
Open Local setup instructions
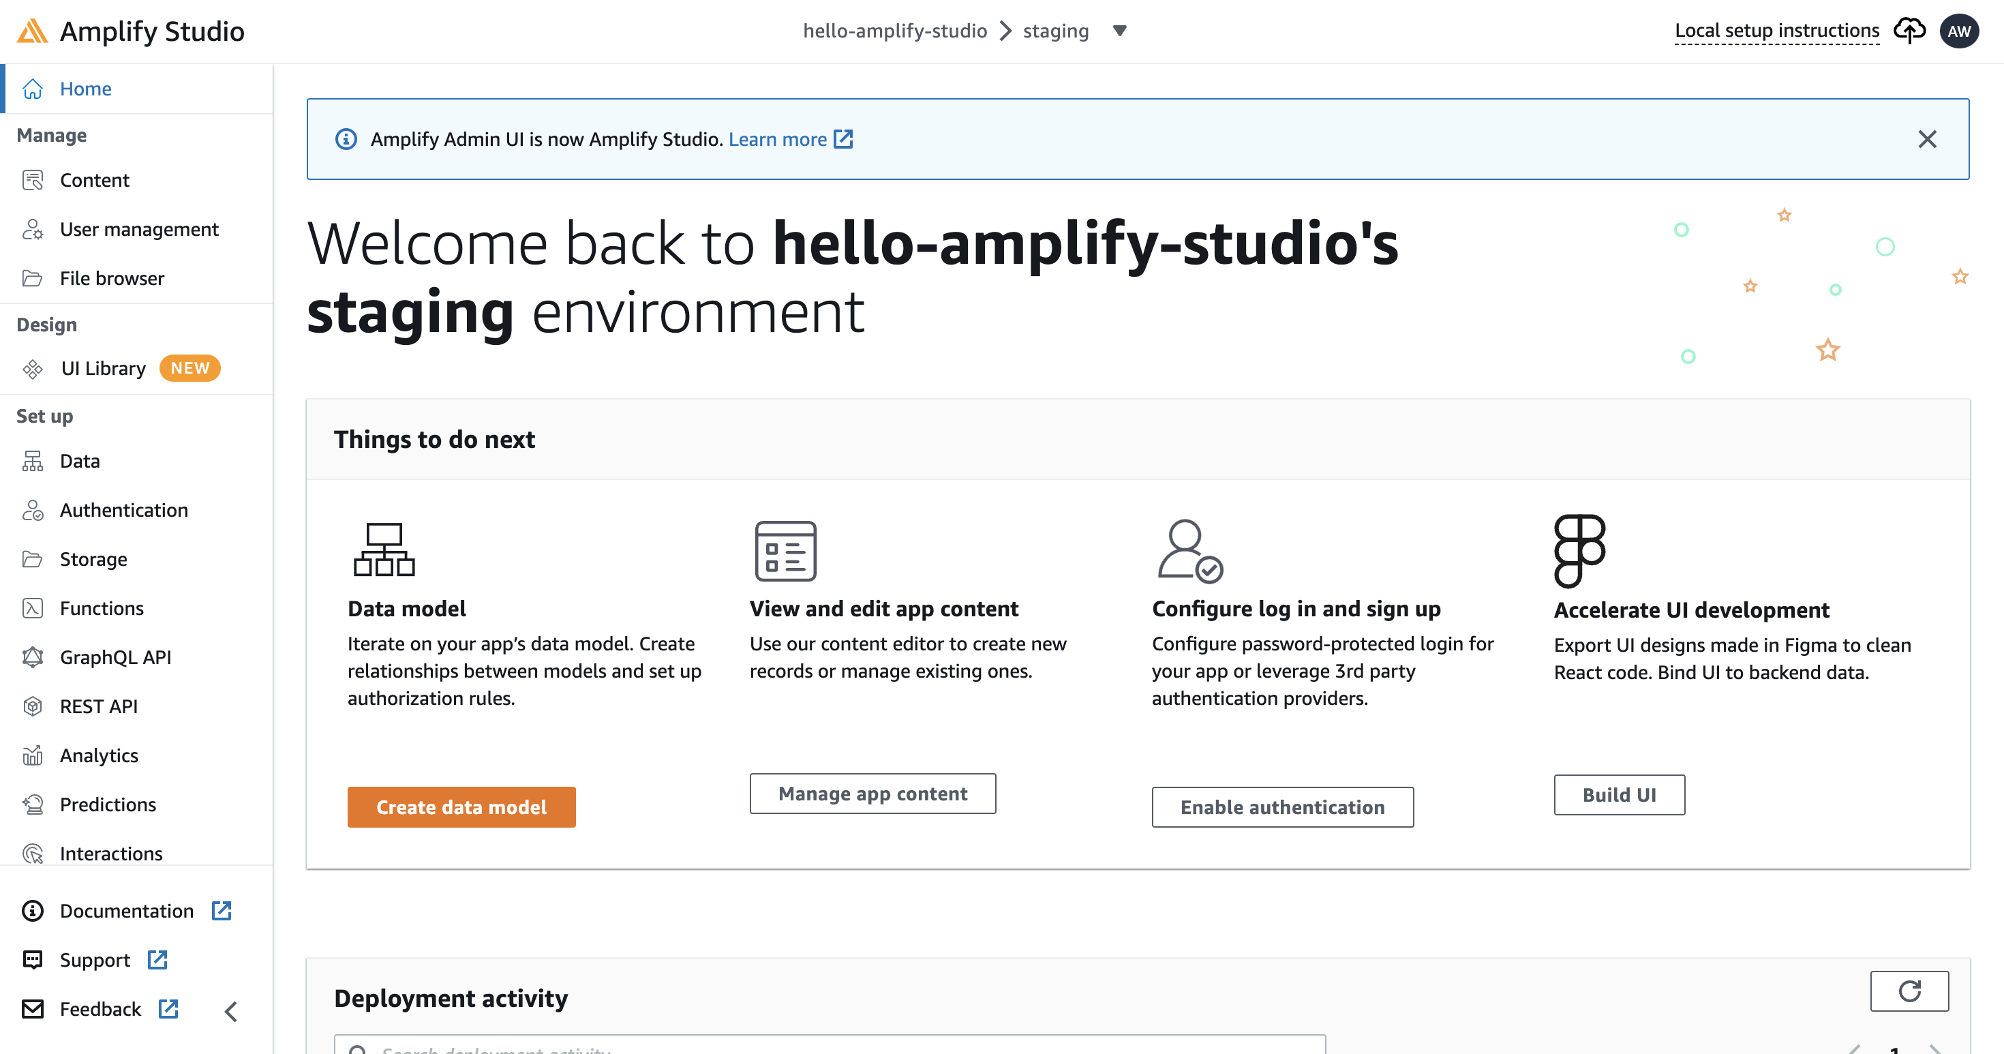point(1778,30)
